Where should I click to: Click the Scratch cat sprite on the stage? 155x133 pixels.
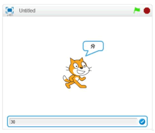point(77,73)
